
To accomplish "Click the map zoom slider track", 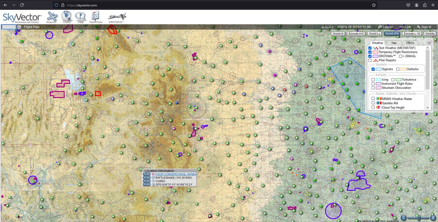I will (x=418, y=218).
